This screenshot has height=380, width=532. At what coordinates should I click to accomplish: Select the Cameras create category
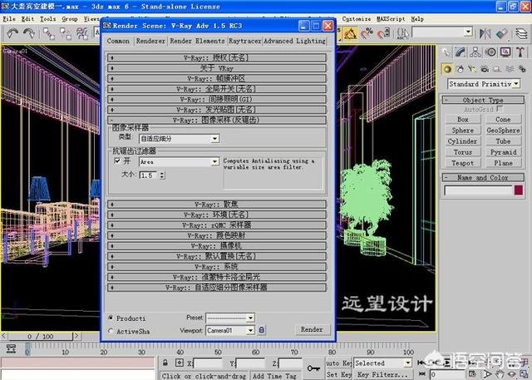pyautogui.click(x=485, y=69)
